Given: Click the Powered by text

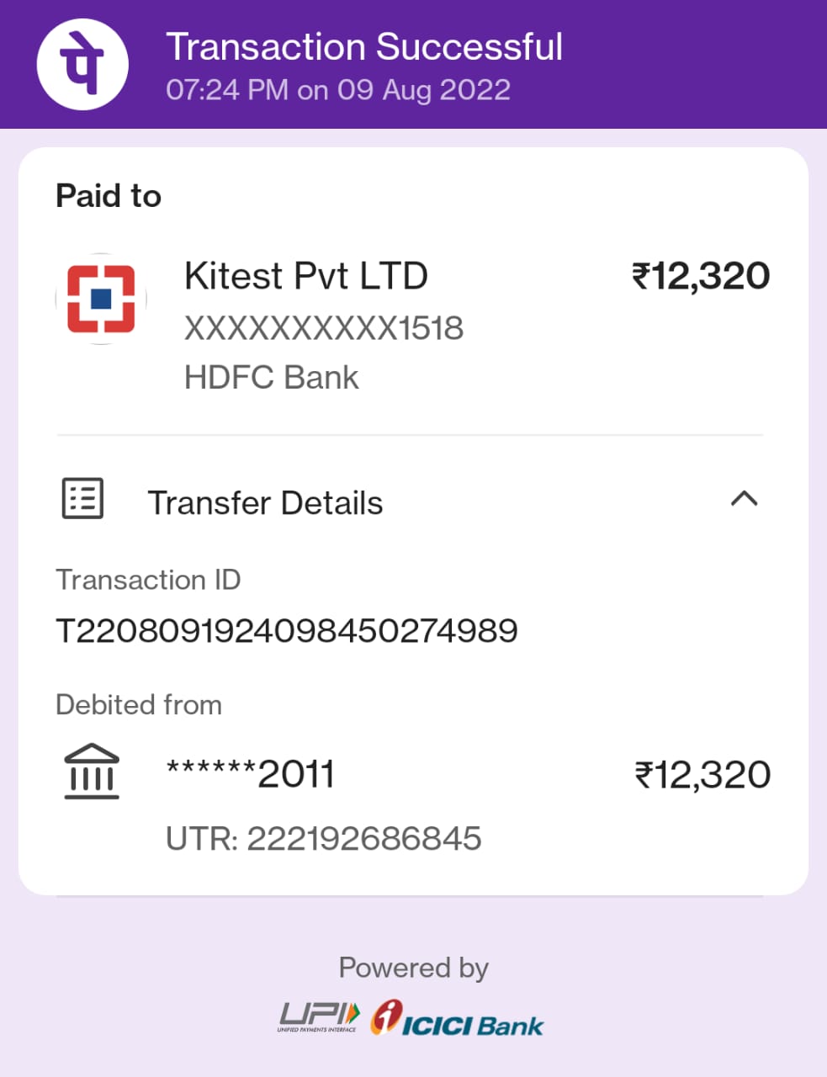Looking at the screenshot, I should [x=413, y=968].
